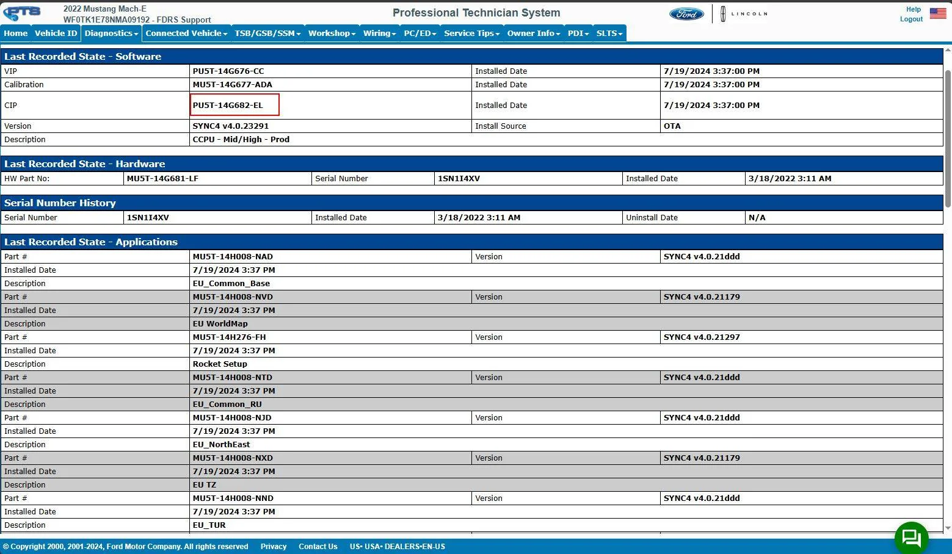This screenshot has width=952, height=554.
Task: Click the EU_Common_Base description
Action: click(x=231, y=283)
